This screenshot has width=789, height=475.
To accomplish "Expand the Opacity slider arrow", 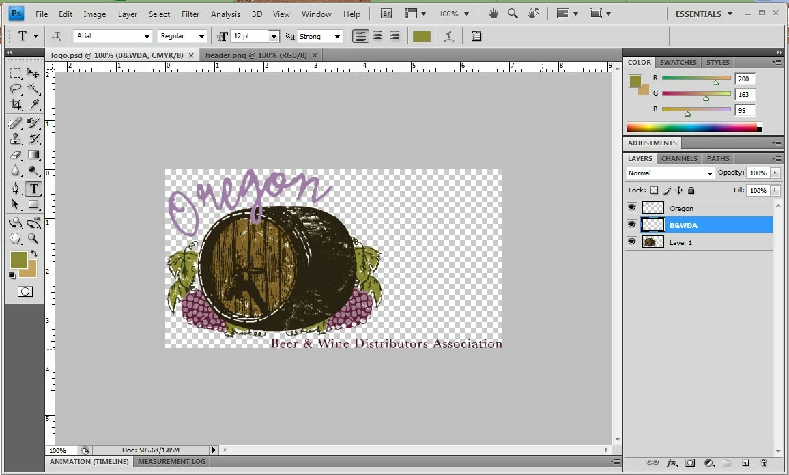I will 775,173.
